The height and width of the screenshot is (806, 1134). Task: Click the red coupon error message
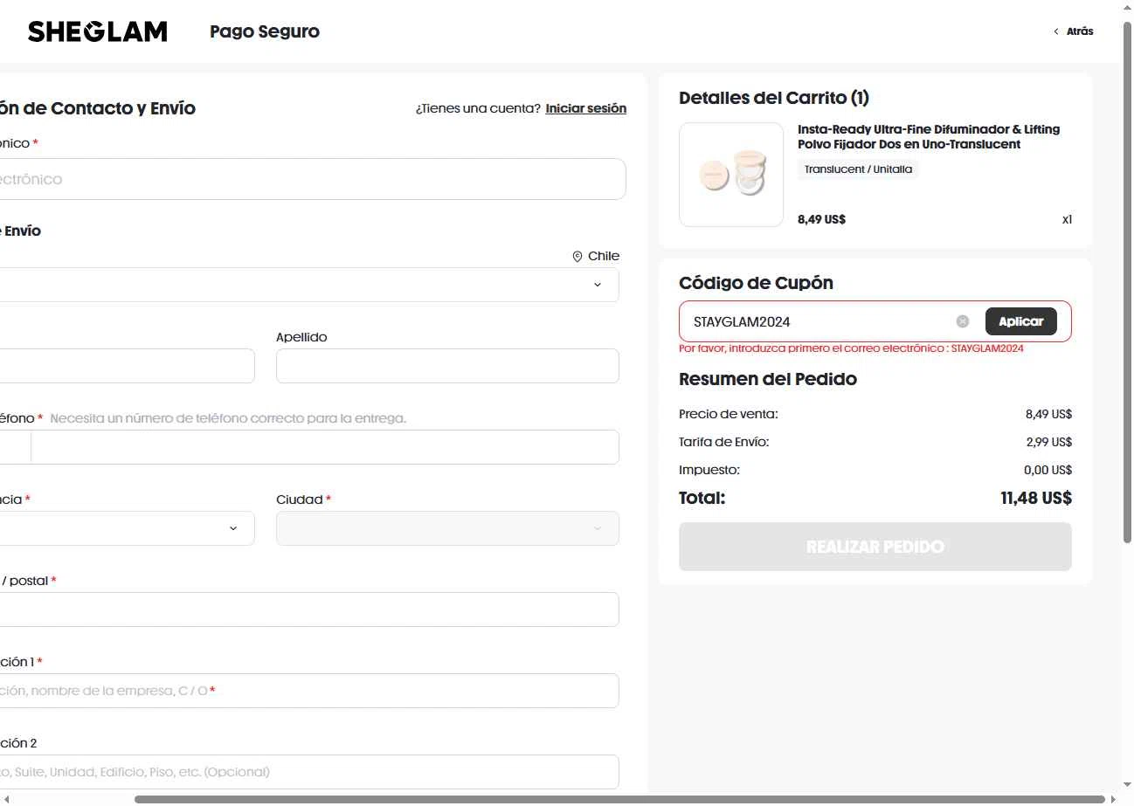click(851, 348)
